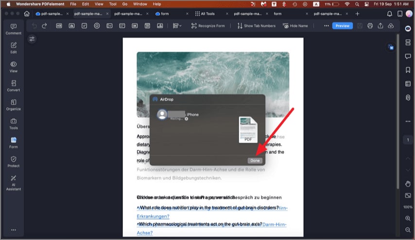The width and height of the screenshot is (415, 240).
Task: Click macOS Spotlight search icon
Action: [357, 4]
